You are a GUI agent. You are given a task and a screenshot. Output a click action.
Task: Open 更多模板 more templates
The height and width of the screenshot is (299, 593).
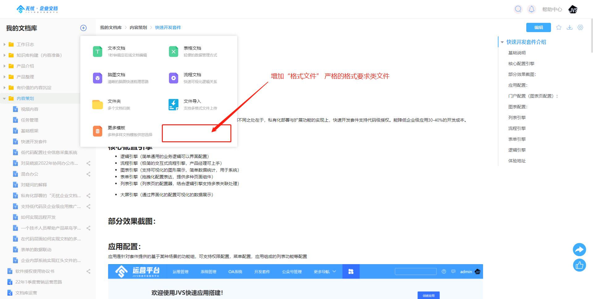pos(122,131)
